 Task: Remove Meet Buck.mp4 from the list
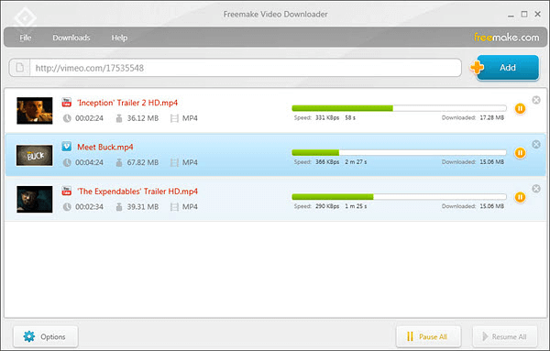[x=536, y=144]
